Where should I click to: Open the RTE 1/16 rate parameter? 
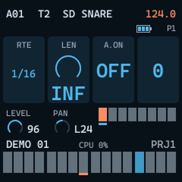pos(24,70)
